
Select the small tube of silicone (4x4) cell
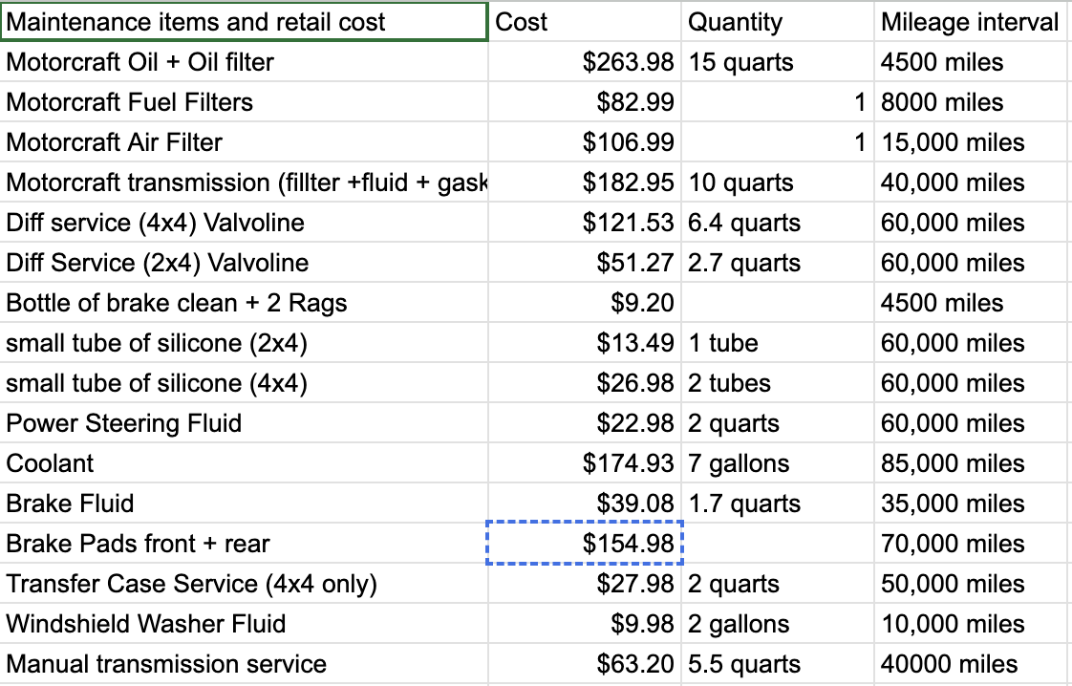tap(244, 383)
